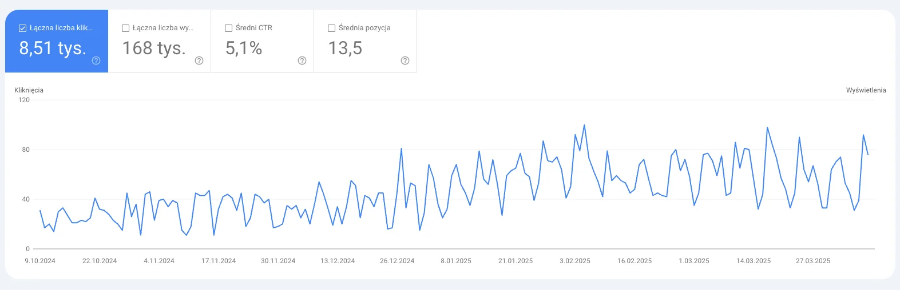Click the 5,1% CTR value
The image size is (900, 290).
244,48
